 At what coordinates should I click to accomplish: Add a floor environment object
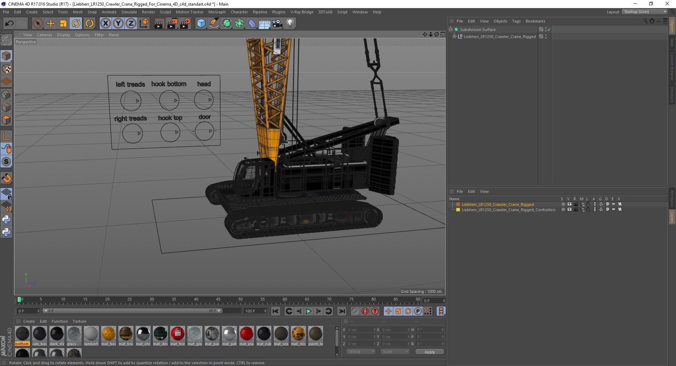pos(264,23)
